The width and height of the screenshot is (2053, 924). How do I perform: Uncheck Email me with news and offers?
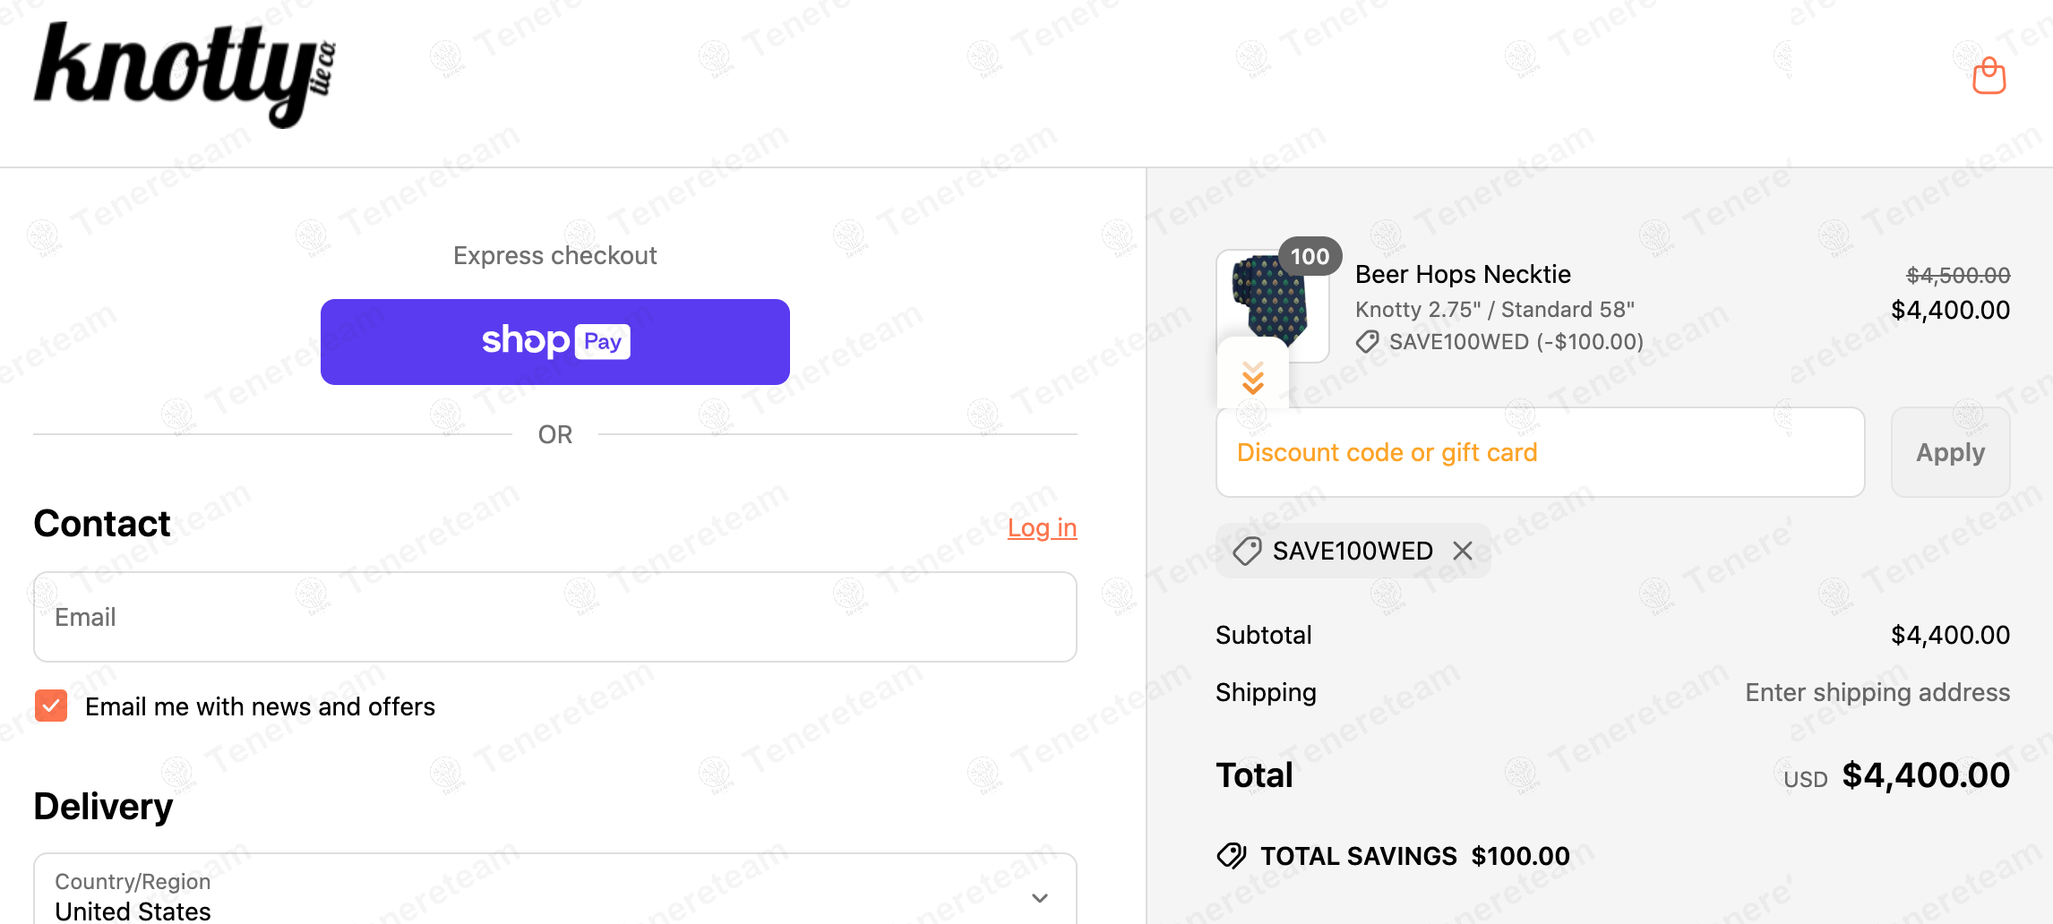click(x=51, y=706)
